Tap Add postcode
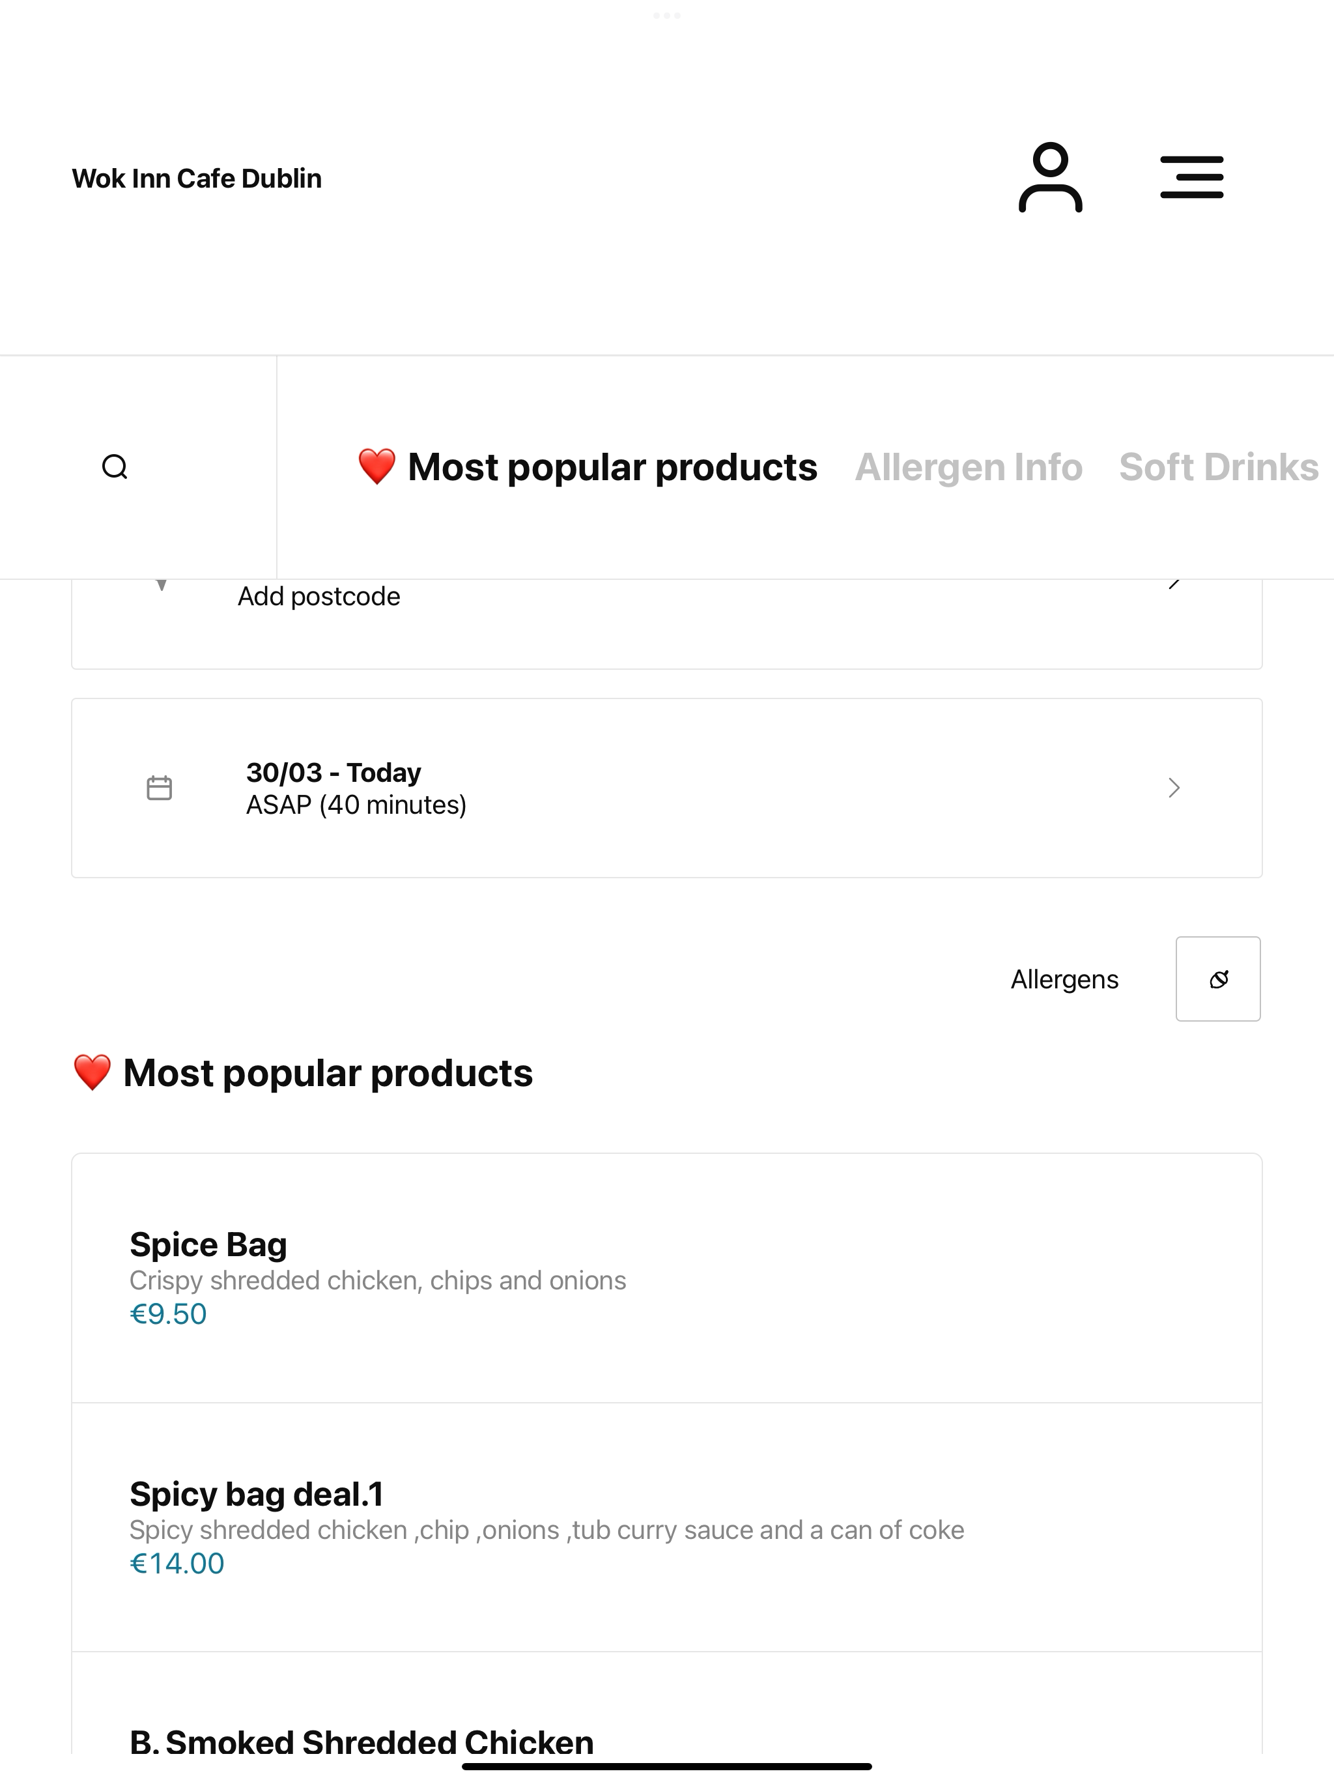Screen dimensions: 1334x1780 click(319, 596)
